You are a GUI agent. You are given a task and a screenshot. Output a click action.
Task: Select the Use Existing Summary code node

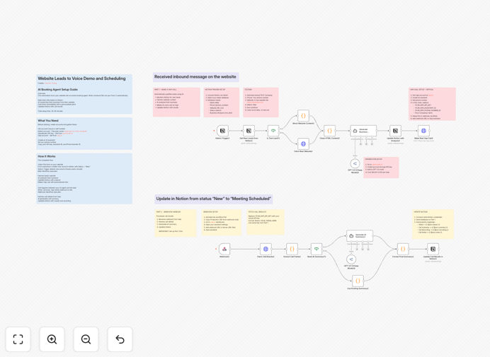coord(358,281)
